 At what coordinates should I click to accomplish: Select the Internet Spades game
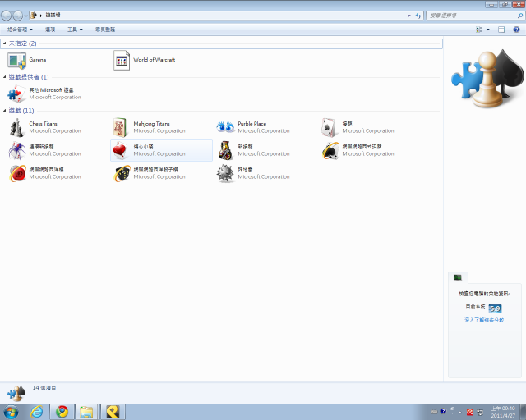[x=358, y=150]
